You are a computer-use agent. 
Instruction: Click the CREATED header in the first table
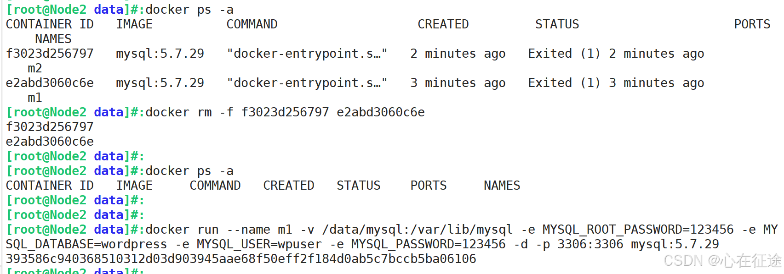[x=443, y=24]
